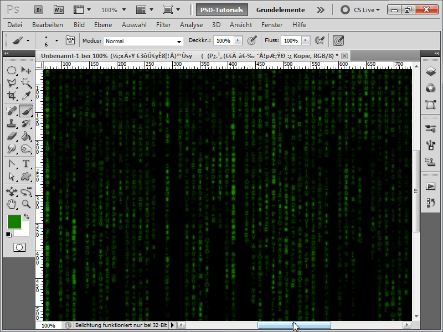Toggle tablet pressure controls opacity
Screen dimensions: 443x332
tap(252, 40)
